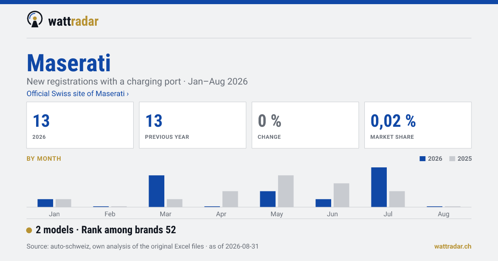Viewport: 498px width, 261px height.
Task: Open the Official Swiss site of Maserati link
Action: [x=78, y=94]
